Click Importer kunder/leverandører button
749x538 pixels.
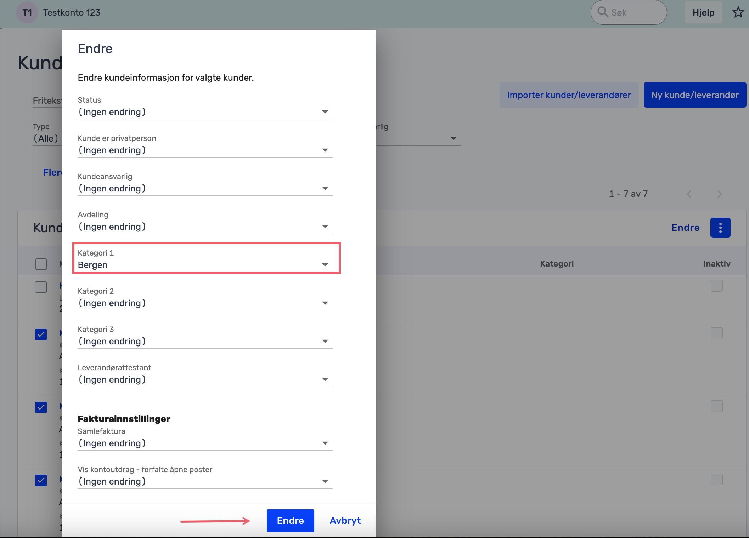[569, 95]
